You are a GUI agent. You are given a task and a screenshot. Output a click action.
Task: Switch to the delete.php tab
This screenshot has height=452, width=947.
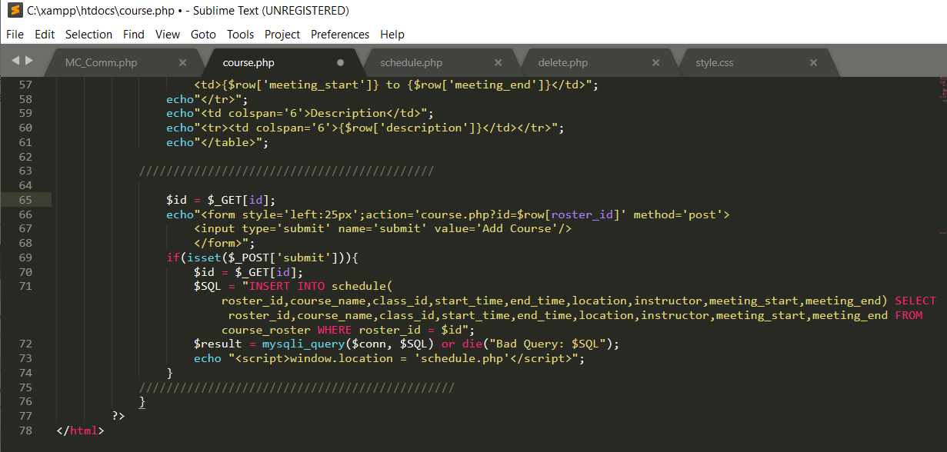(x=563, y=63)
